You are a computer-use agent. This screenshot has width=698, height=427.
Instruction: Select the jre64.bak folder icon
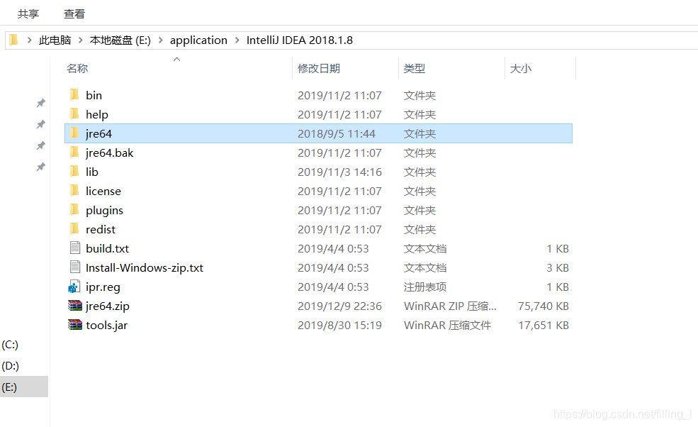click(74, 152)
